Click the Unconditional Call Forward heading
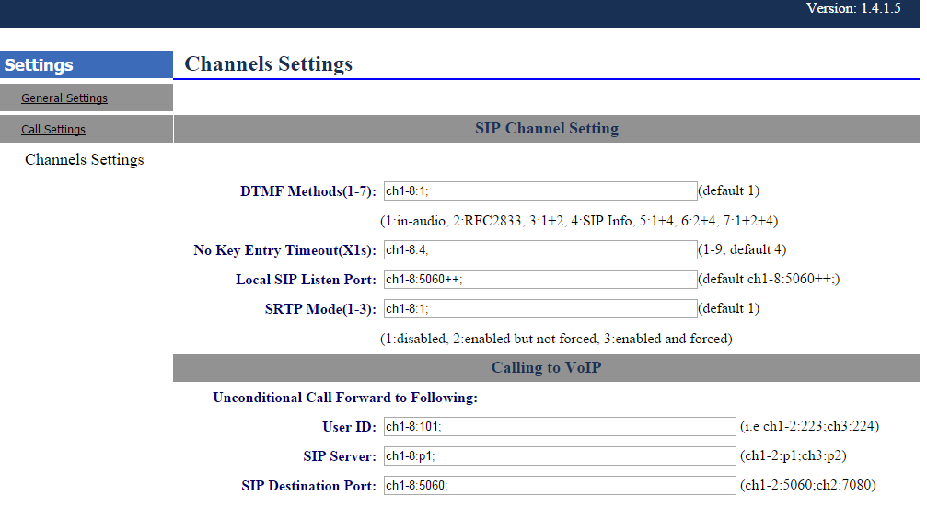 pyautogui.click(x=345, y=398)
